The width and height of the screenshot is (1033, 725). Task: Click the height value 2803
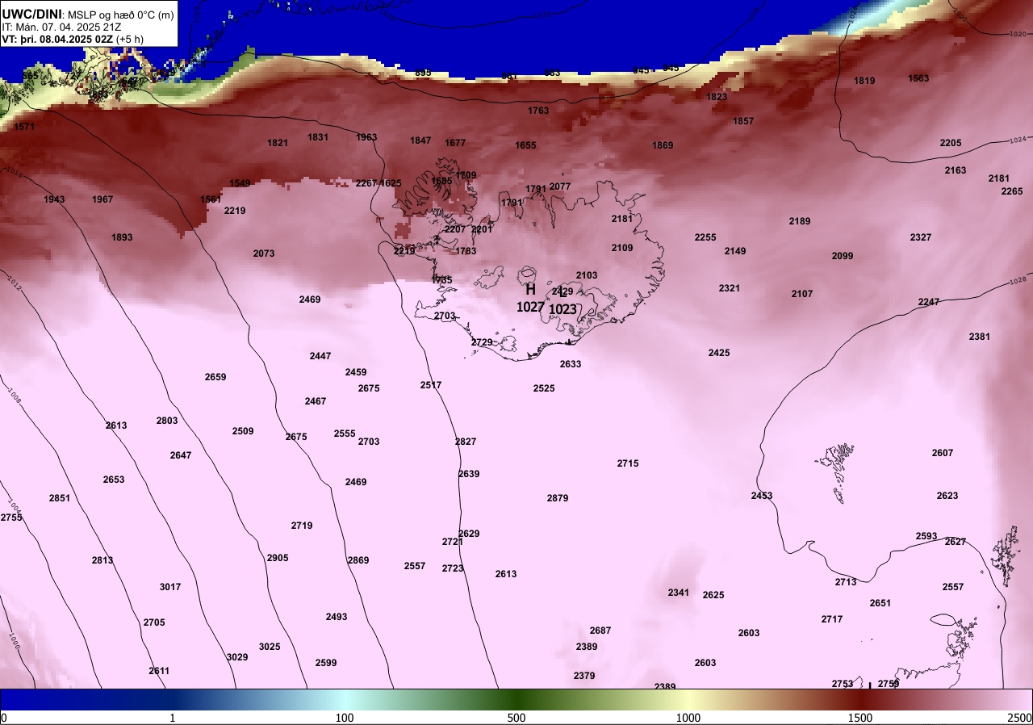tap(167, 421)
